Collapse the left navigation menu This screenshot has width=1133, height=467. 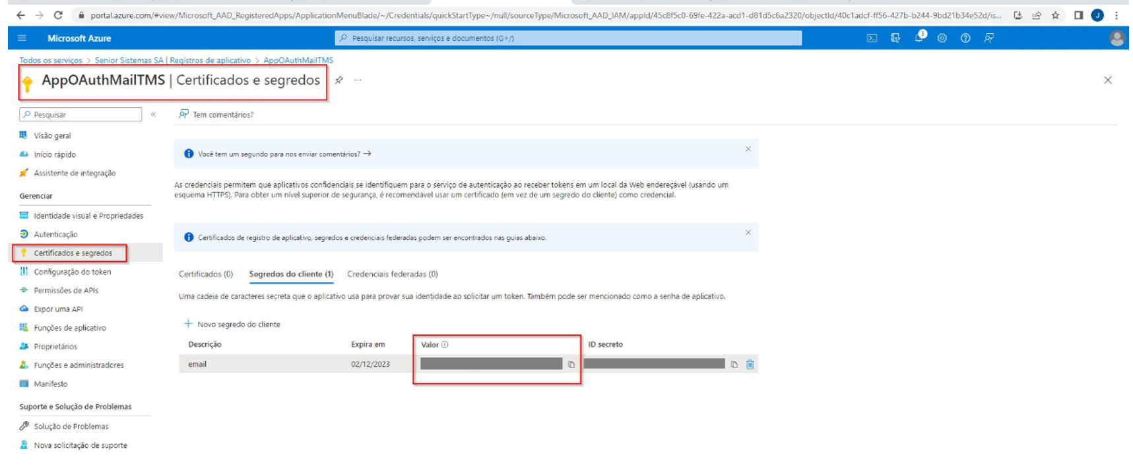(153, 114)
